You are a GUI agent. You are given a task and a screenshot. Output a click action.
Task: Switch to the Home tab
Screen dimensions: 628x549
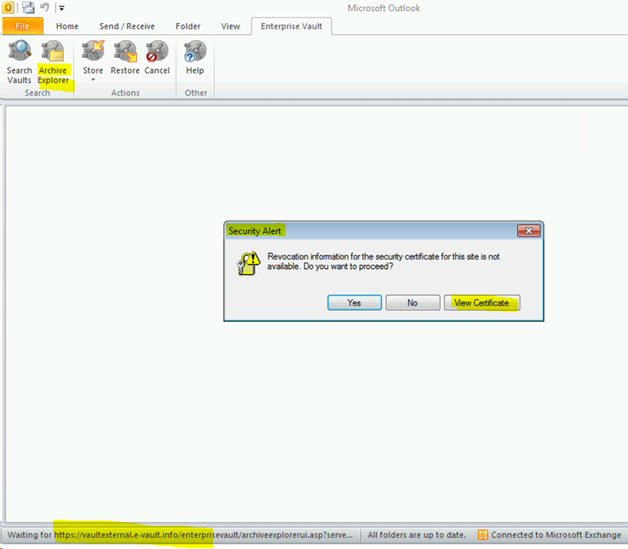67,26
